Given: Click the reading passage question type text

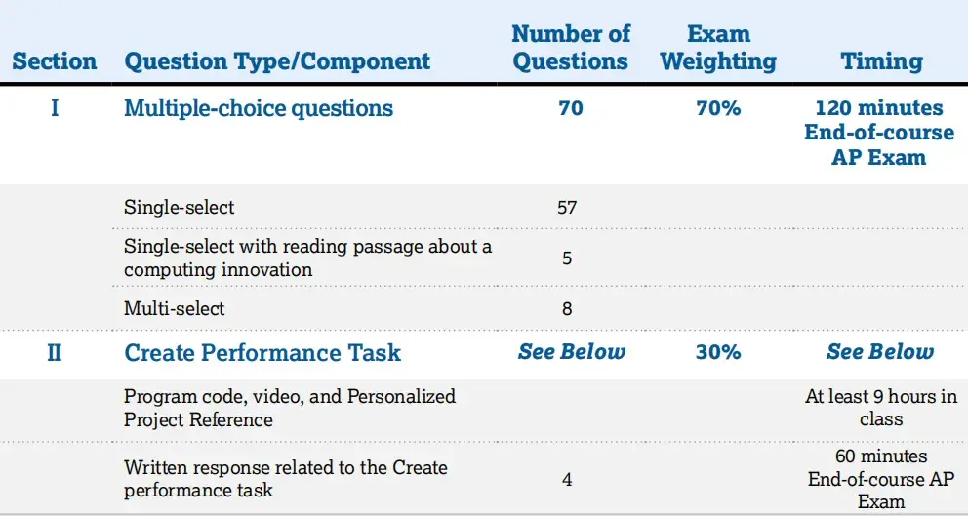Looking at the screenshot, I should [307, 258].
